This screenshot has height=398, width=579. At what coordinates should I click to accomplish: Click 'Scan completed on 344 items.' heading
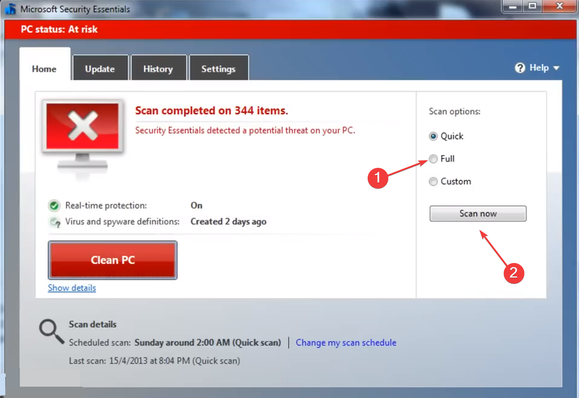point(212,111)
